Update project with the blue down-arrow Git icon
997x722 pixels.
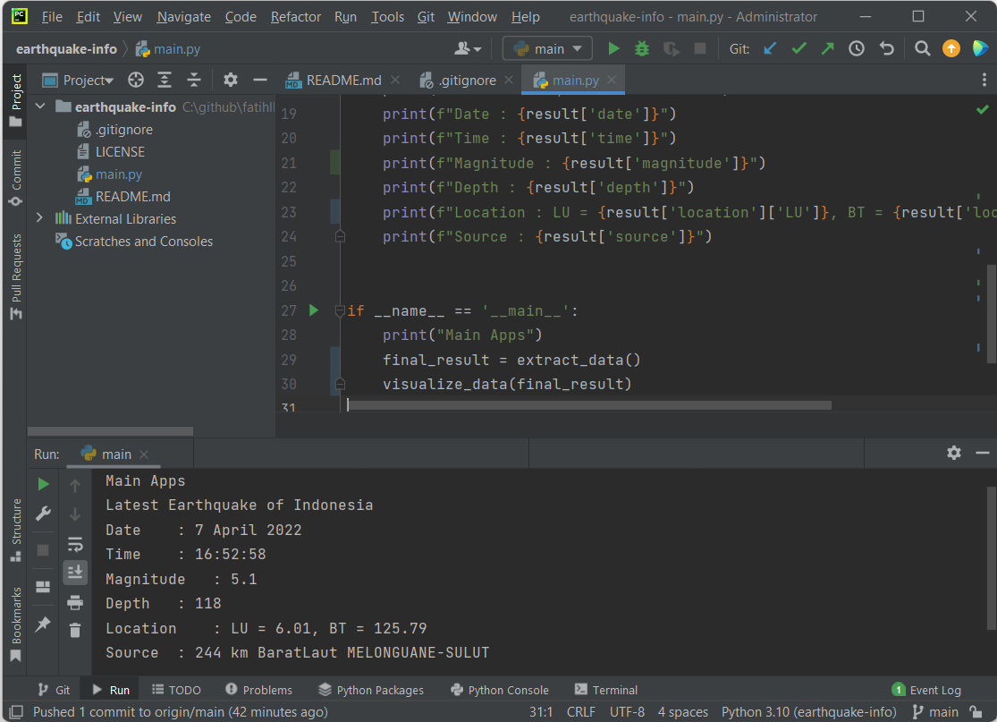tap(770, 48)
